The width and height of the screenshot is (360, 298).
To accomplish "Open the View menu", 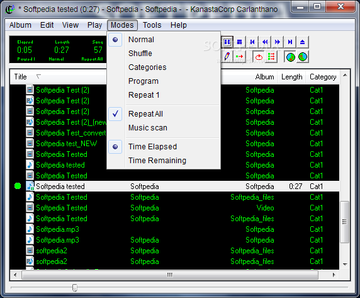I will [70, 25].
